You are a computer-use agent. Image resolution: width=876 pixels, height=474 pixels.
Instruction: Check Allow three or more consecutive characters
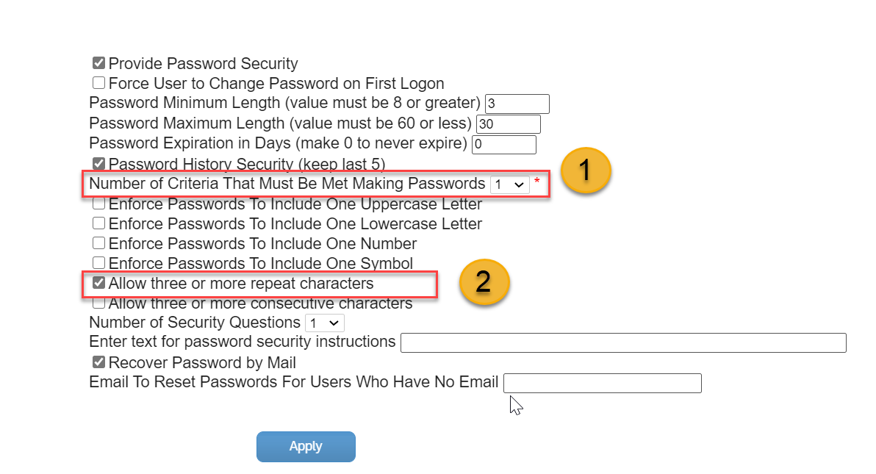(99, 302)
